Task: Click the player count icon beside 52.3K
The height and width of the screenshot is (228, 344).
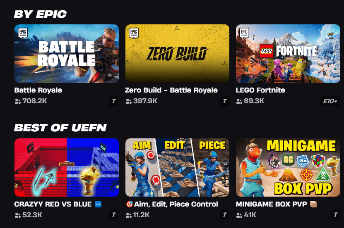Action: point(17,215)
